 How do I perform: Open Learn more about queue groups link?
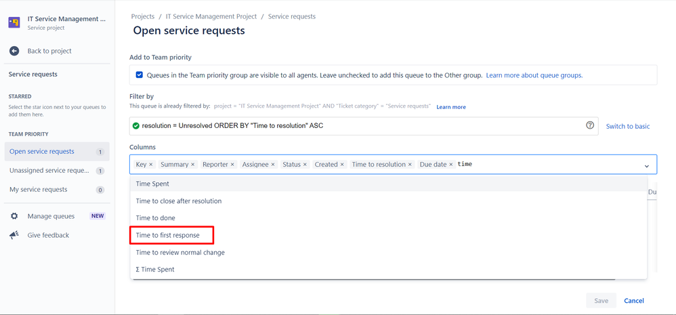534,75
